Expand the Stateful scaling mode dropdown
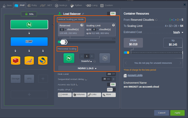This screenshot has width=188, height=118. 87,61
